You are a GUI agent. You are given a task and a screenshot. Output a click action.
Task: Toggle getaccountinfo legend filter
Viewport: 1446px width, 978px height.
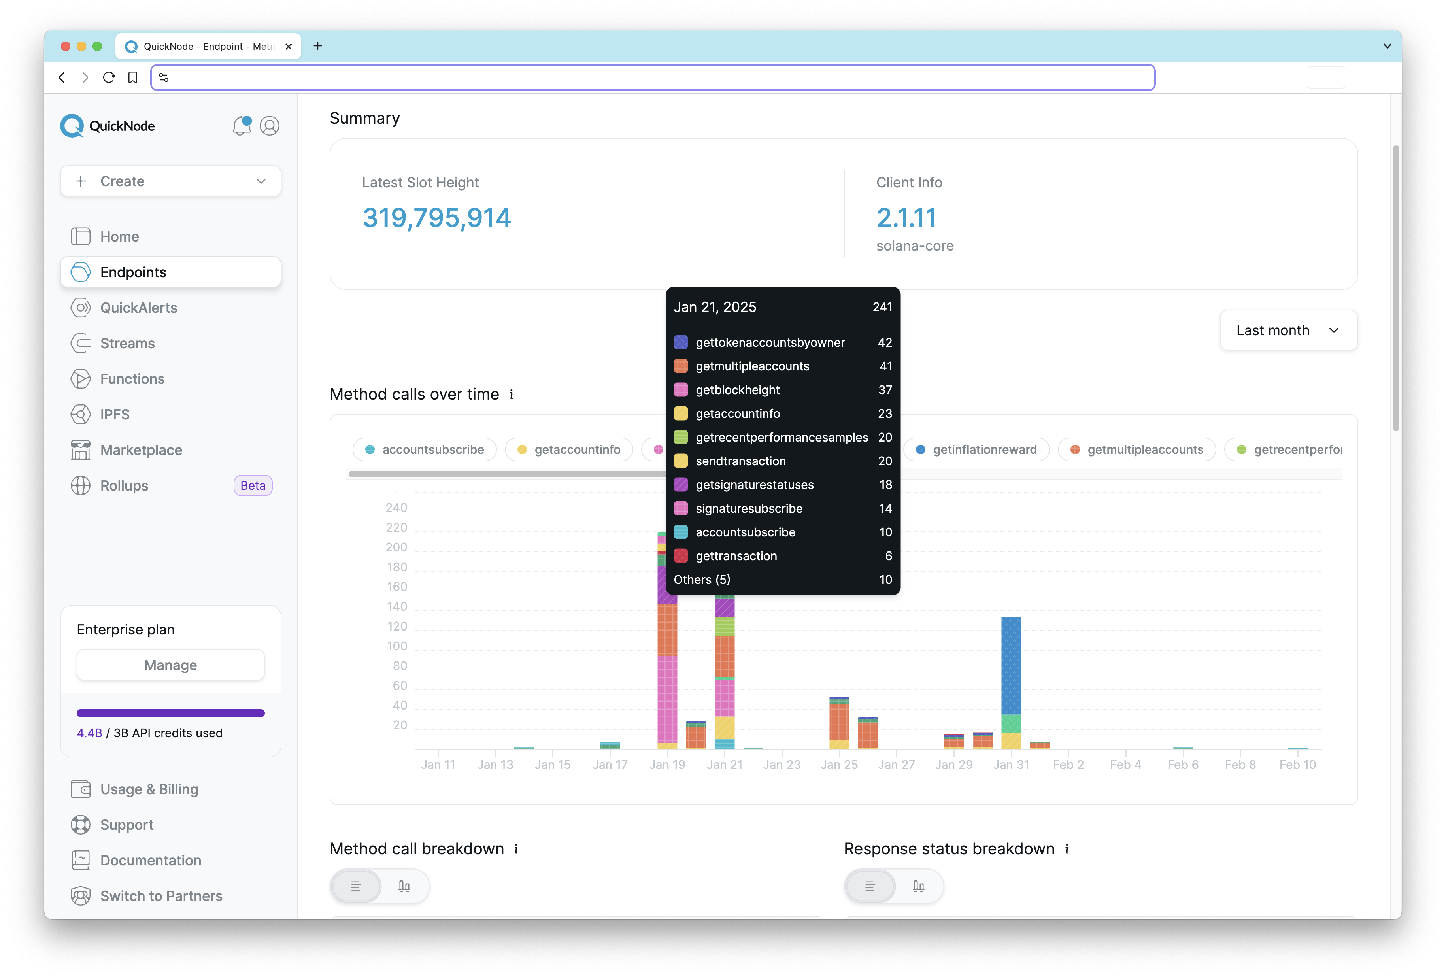point(569,449)
